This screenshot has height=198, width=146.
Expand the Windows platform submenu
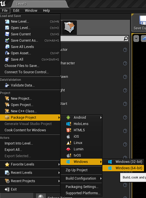pos(81,162)
